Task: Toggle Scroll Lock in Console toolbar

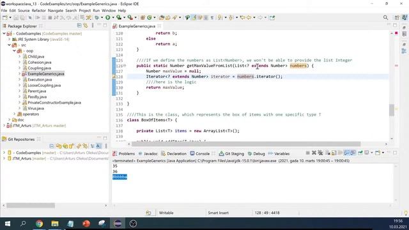Action: tap(334, 153)
